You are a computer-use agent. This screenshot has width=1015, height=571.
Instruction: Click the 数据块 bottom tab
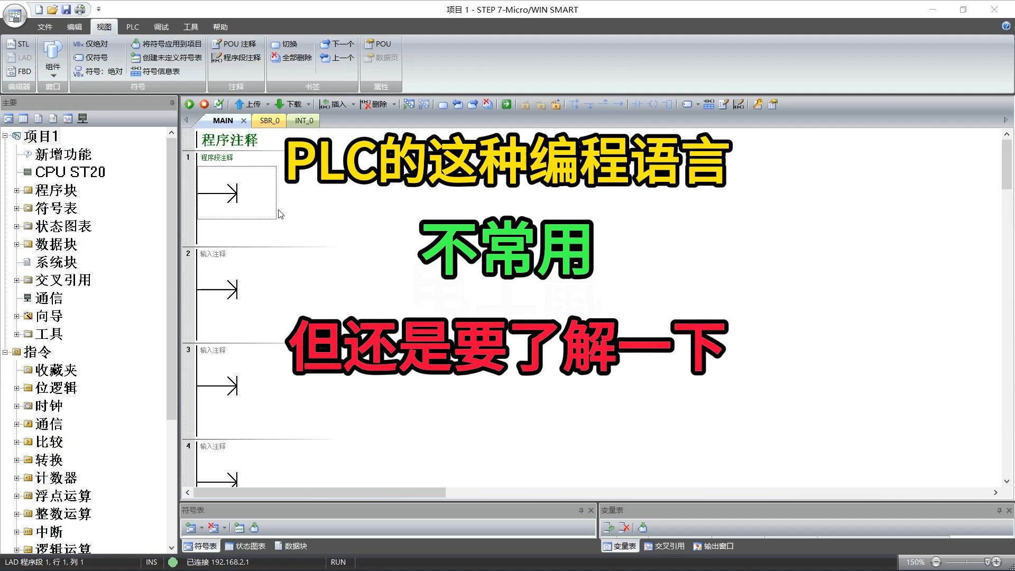(x=291, y=546)
